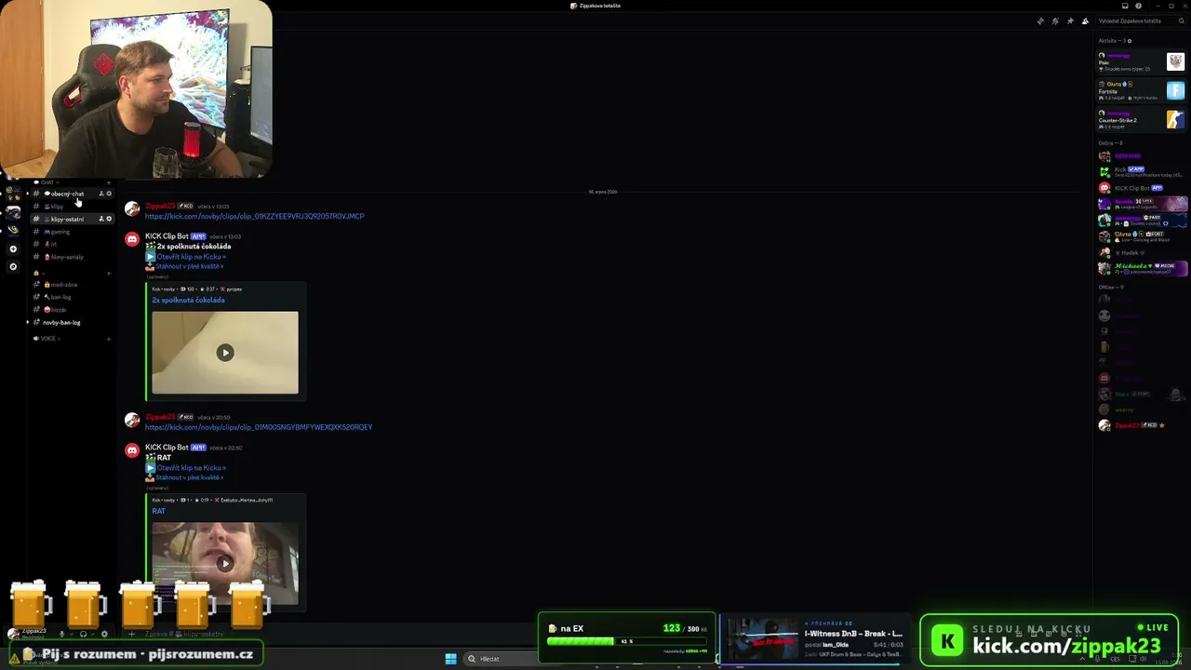Open the ban-log channel
Image resolution: width=1191 pixels, height=670 pixels.
(71, 297)
